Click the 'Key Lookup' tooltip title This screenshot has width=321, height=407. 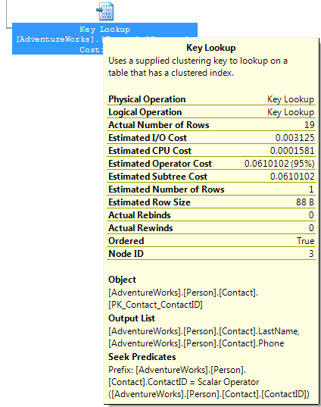tap(210, 48)
